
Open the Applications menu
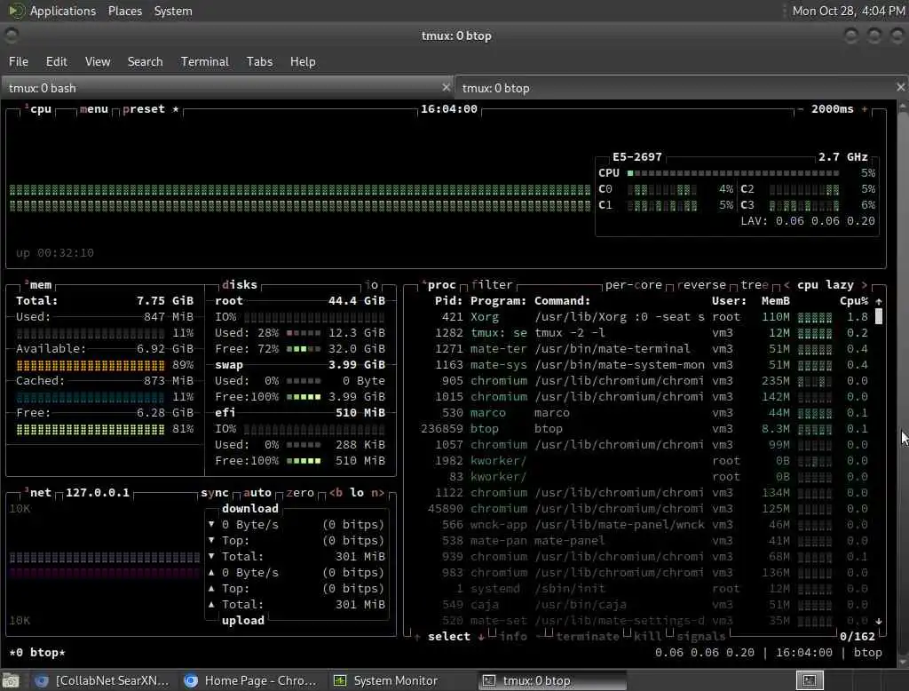click(63, 11)
